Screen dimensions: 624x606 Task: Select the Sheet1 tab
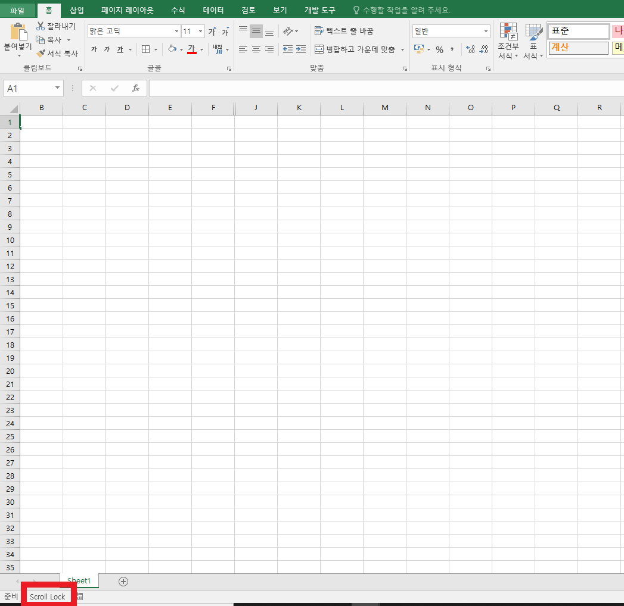[x=79, y=580]
